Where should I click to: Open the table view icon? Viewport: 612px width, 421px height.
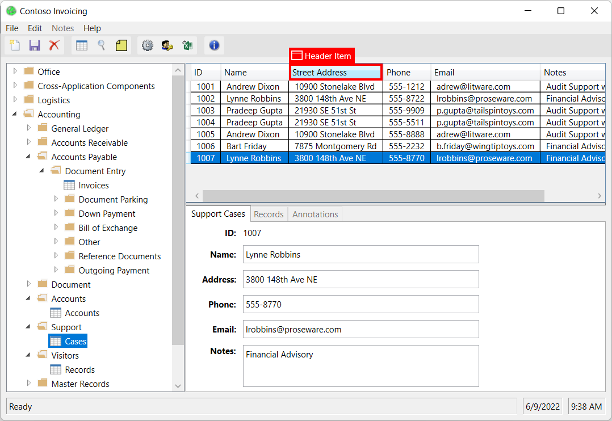[81, 45]
